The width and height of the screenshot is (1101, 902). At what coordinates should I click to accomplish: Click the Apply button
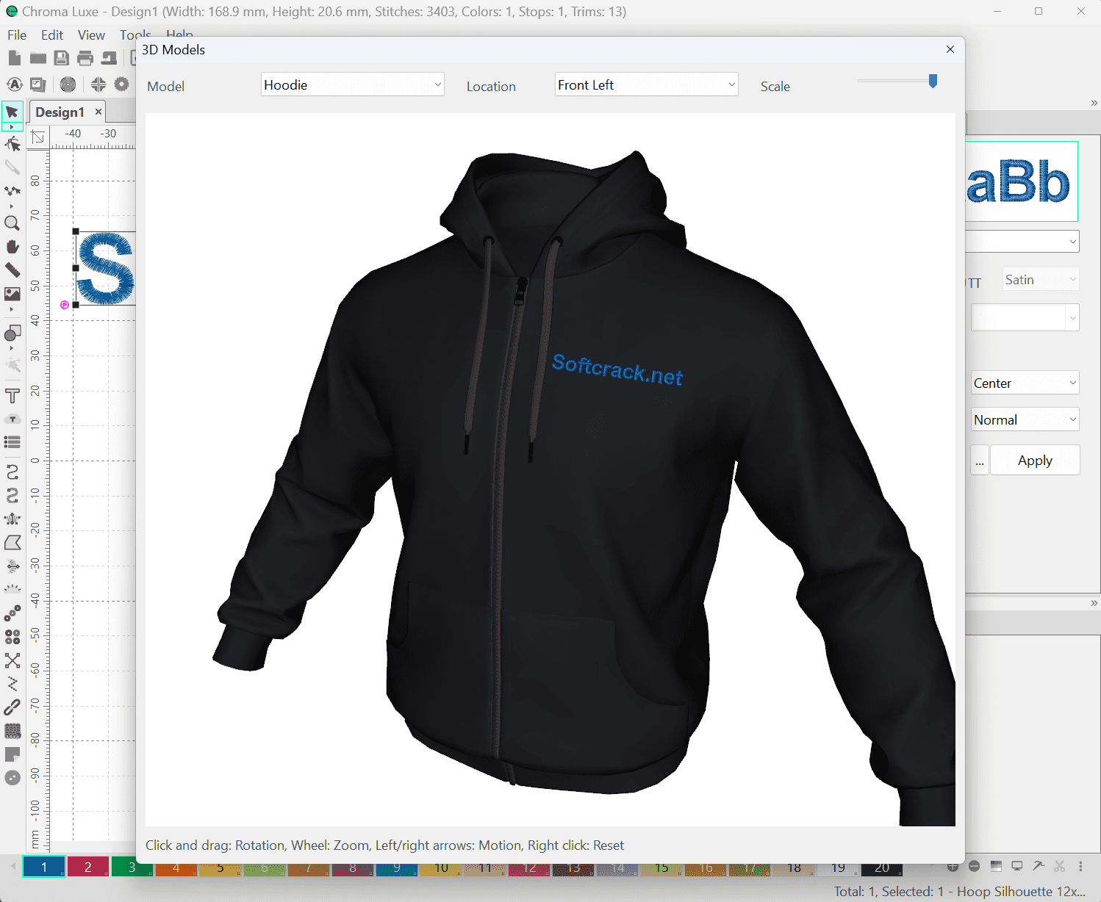(x=1035, y=461)
